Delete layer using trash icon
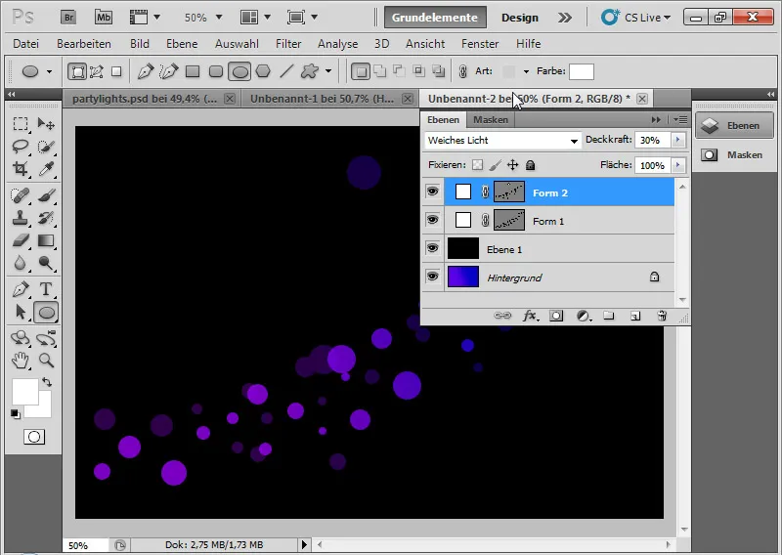Viewport: 782px width, 555px height. [662, 316]
